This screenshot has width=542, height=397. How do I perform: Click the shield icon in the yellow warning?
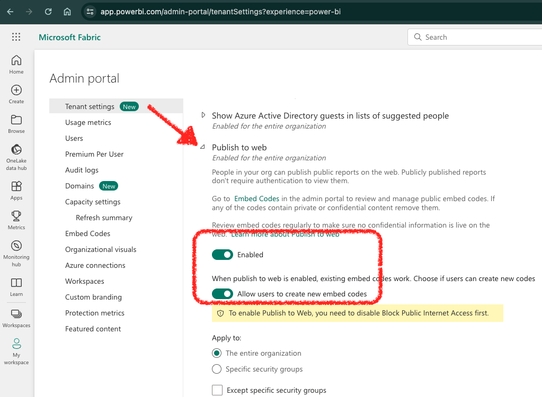(x=220, y=313)
